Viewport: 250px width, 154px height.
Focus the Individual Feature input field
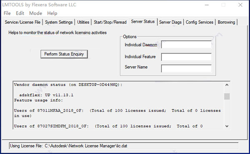186,57
